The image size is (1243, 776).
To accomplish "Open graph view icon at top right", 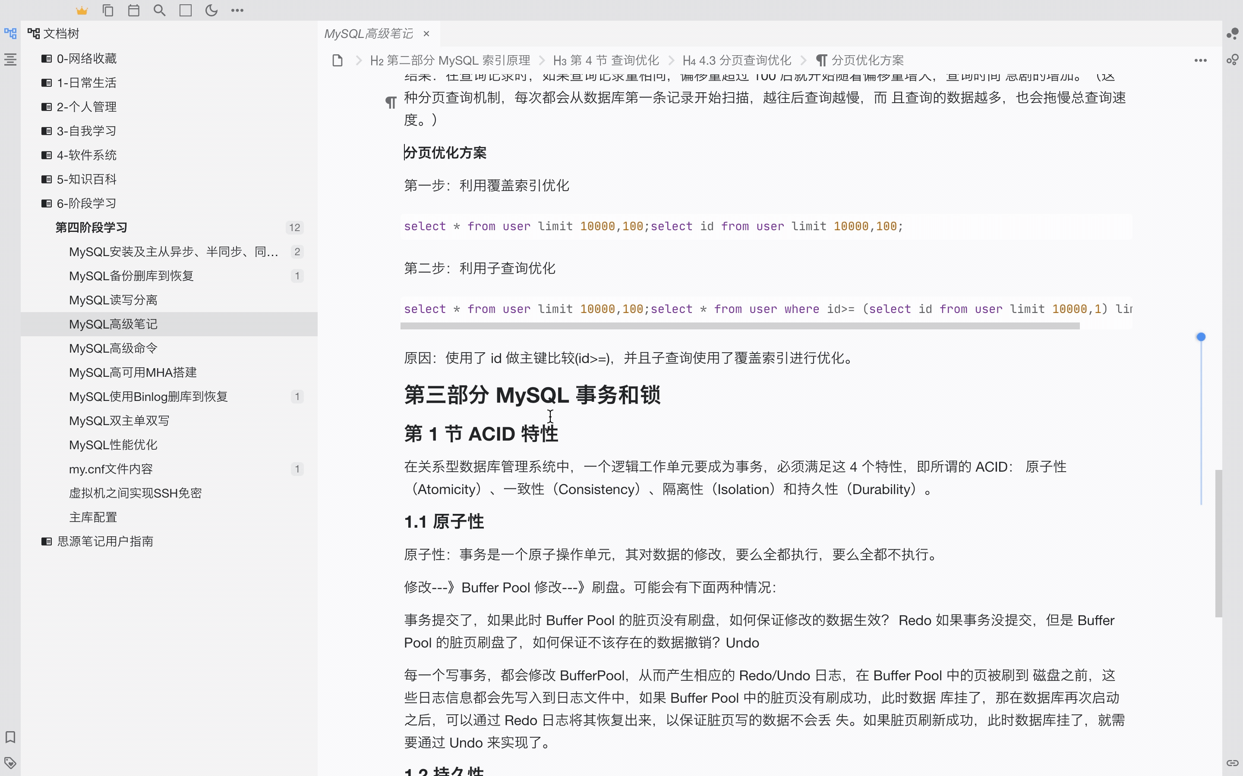I will [x=1233, y=34].
